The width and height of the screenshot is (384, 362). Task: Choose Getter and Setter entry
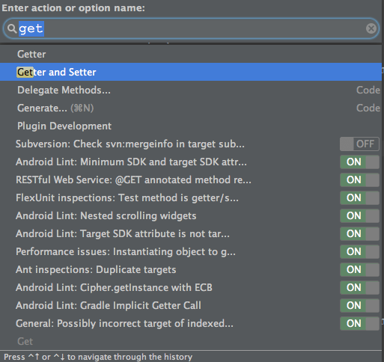[x=191, y=72]
